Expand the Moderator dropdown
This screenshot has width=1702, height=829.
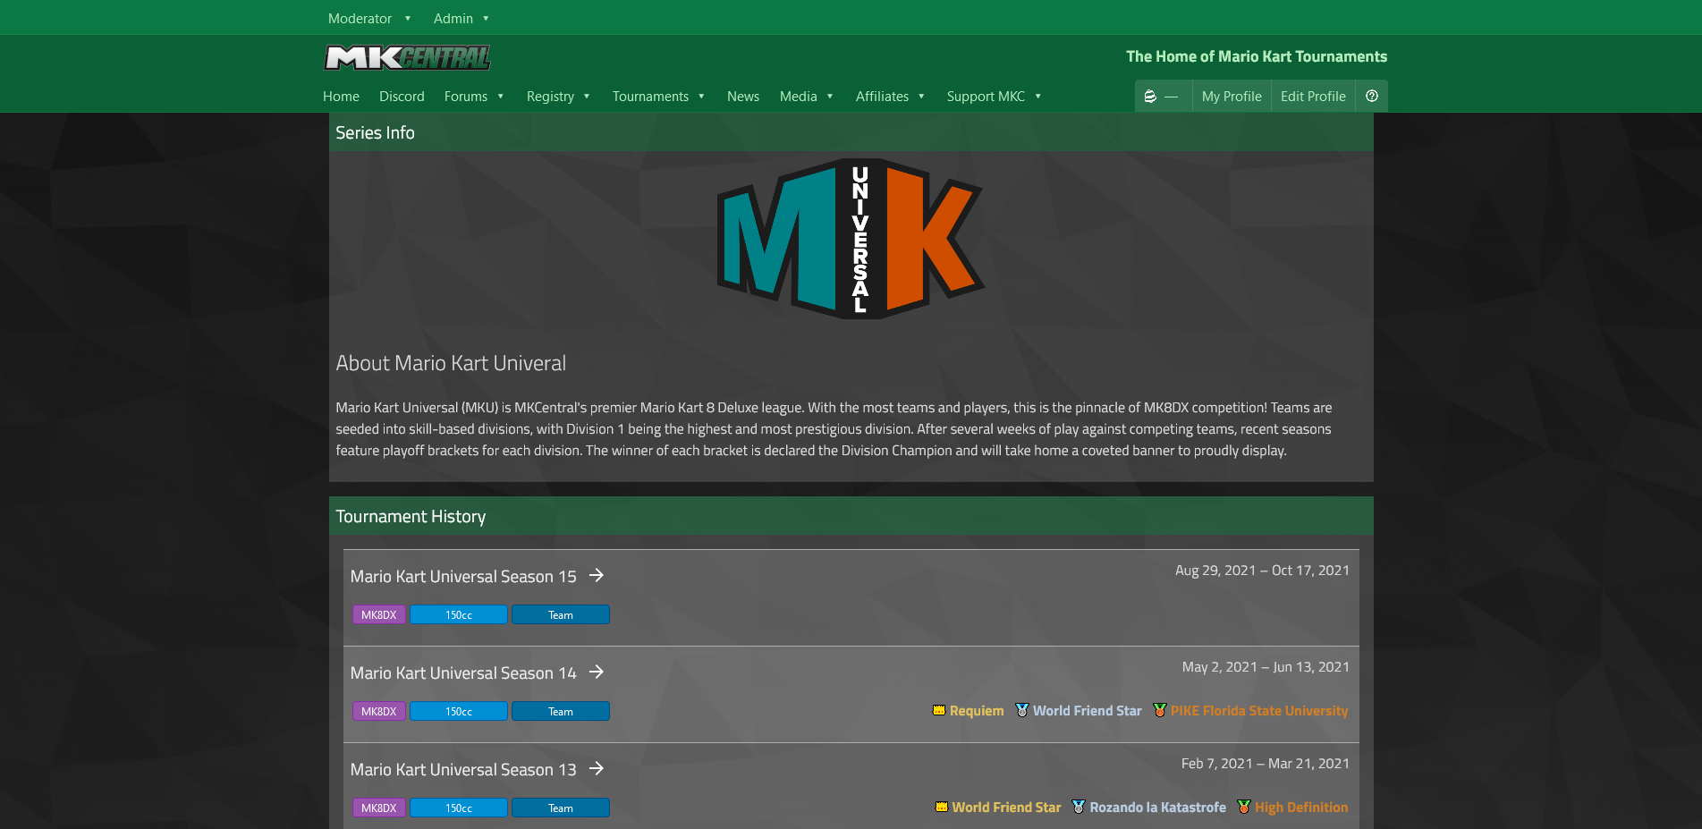(369, 18)
